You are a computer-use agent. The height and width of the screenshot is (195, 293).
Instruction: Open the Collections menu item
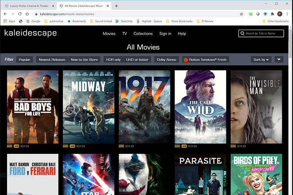(x=143, y=33)
